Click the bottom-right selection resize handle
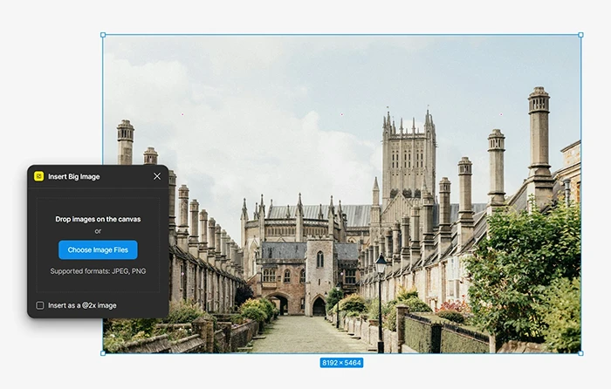The image size is (611, 389). [x=581, y=353]
